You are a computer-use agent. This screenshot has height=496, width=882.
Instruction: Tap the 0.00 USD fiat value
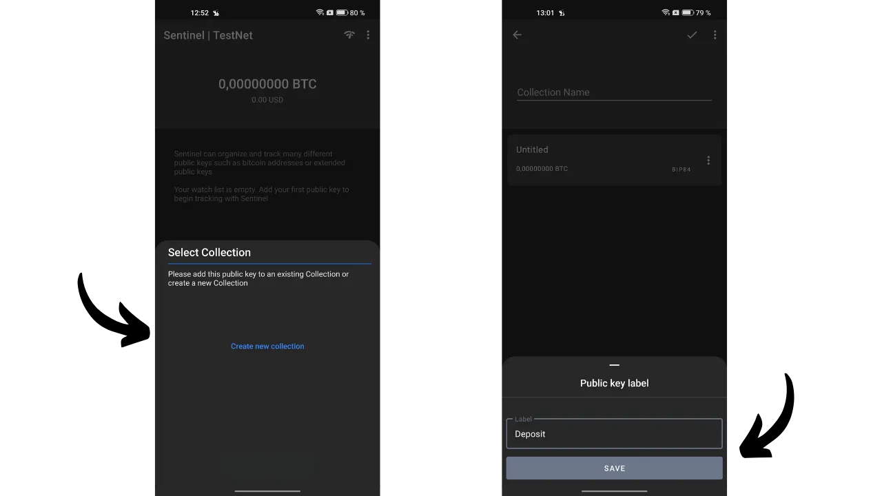click(x=267, y=100)
